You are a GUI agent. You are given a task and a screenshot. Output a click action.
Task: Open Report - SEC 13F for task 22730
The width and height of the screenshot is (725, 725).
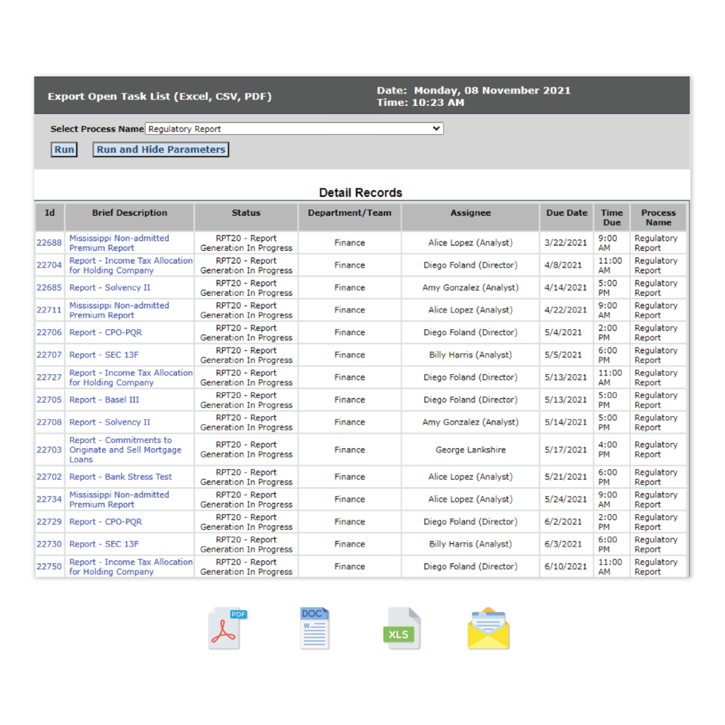tap(104, 544)
